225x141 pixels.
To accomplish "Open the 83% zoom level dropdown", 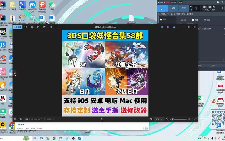I will (x=159, y=119).
